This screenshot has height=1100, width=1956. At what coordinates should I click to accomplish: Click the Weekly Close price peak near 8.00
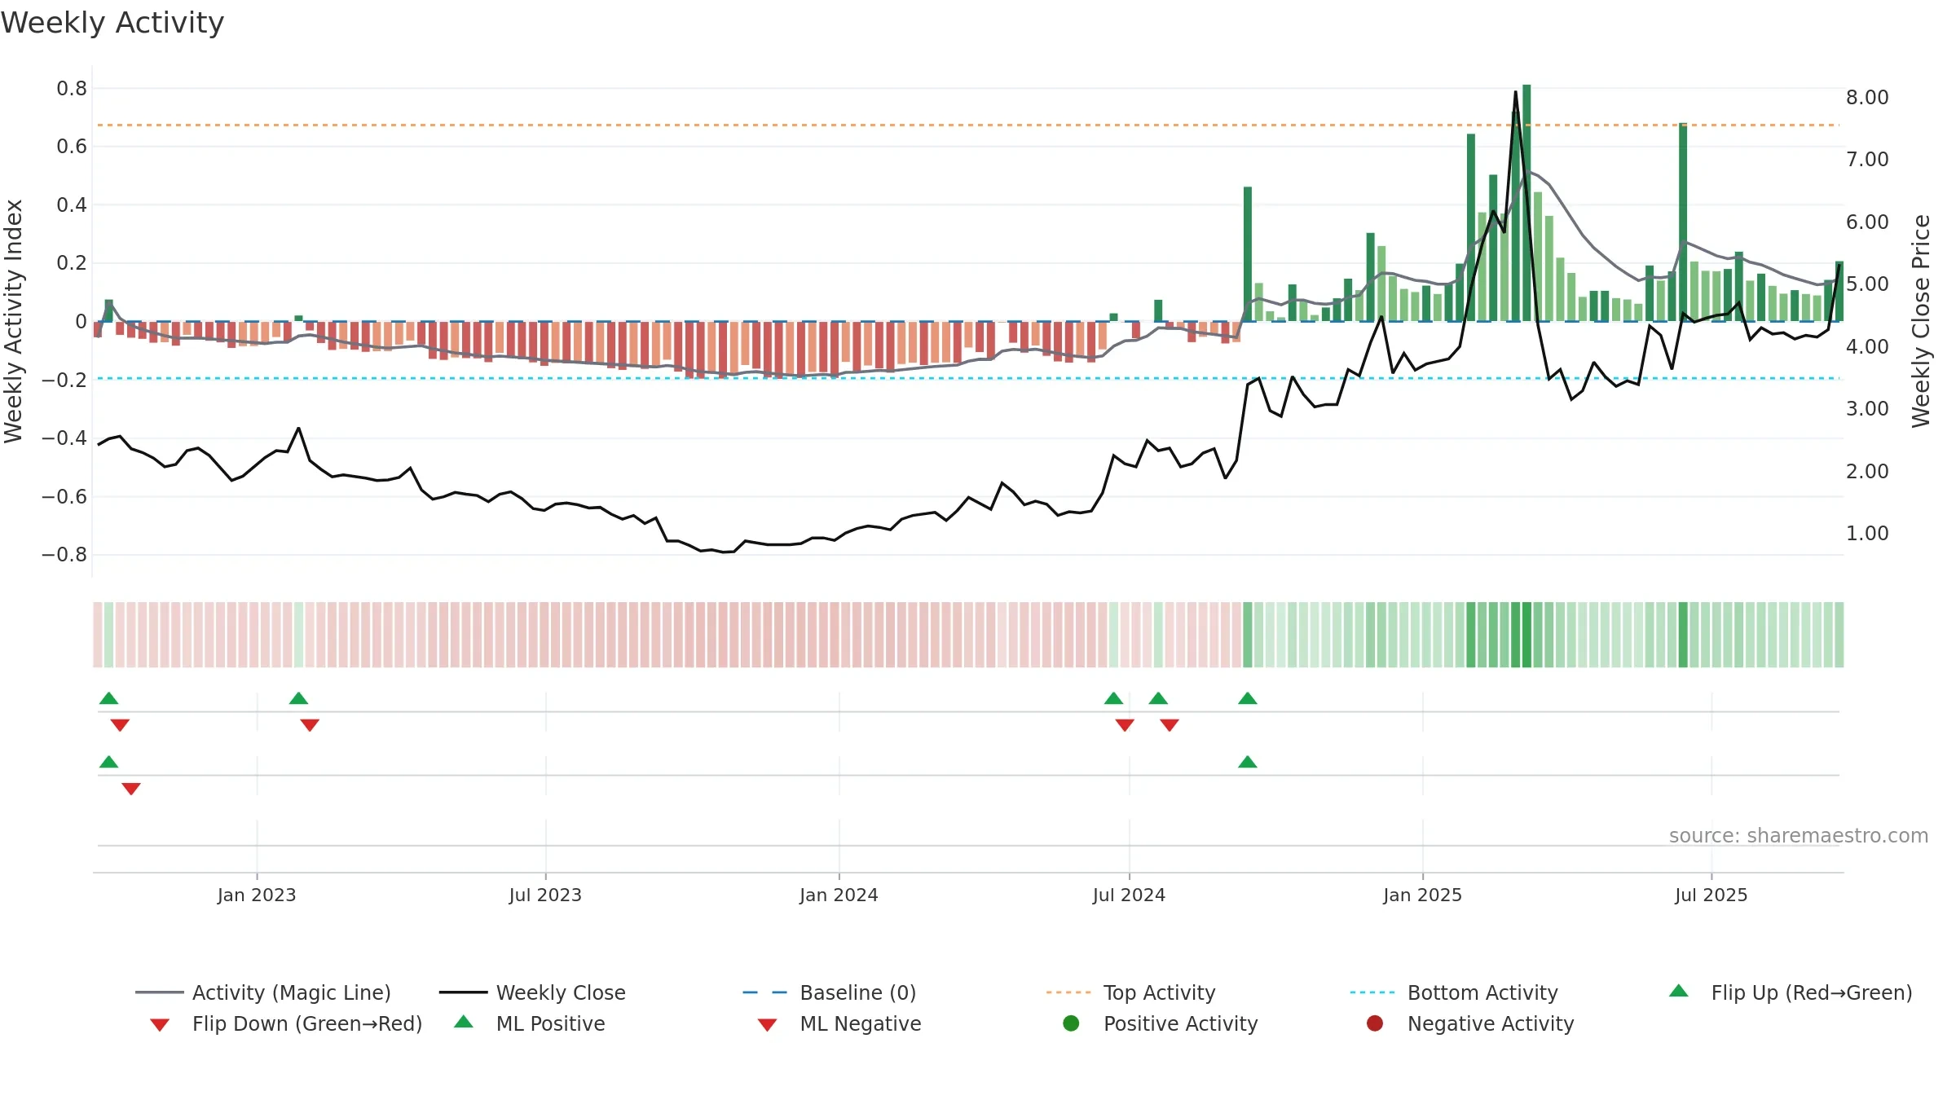[x=1516, y=93]
